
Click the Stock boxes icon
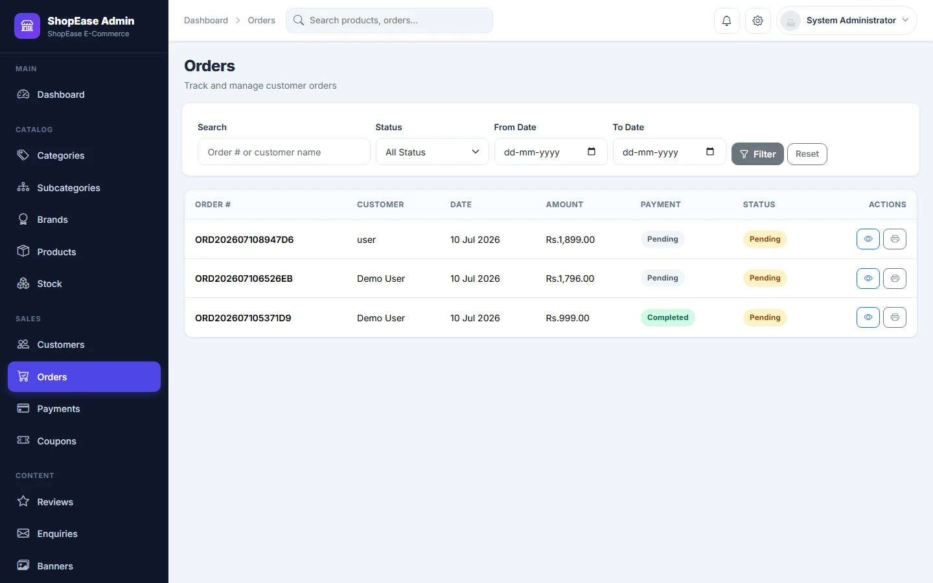click(x=23, y=283)
